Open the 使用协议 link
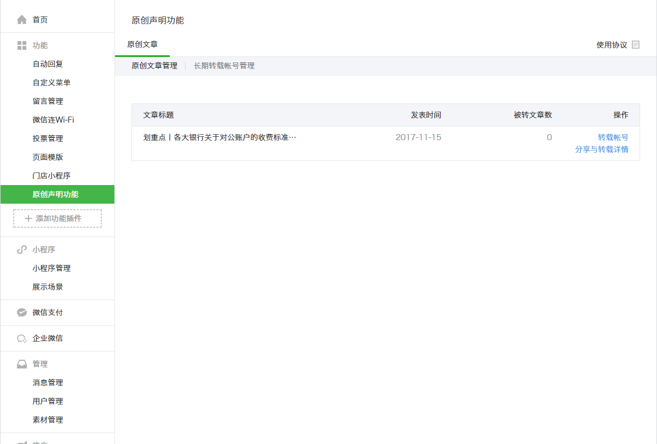Image resolution: width=657 pixels, height=444 pixels. tap(612, 45)
